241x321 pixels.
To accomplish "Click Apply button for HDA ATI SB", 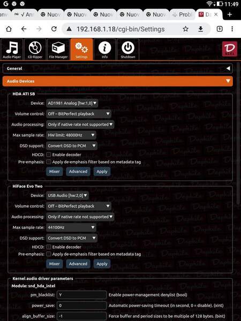I will [102, 172].
